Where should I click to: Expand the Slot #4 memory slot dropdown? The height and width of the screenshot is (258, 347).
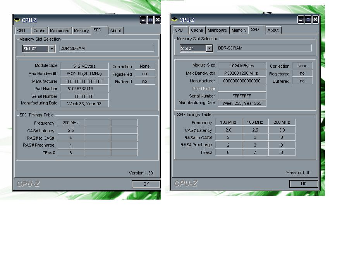click(x=209, y=48)
